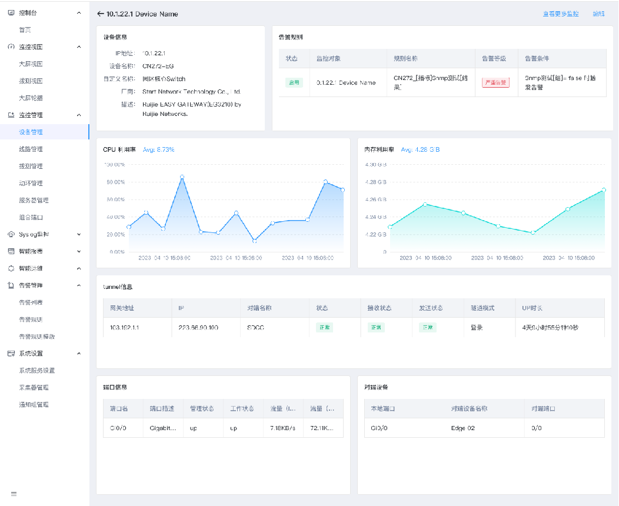Click the red 严重告警 level badge
This screenshot has height=506, width=619.
(x=495, y=82)
